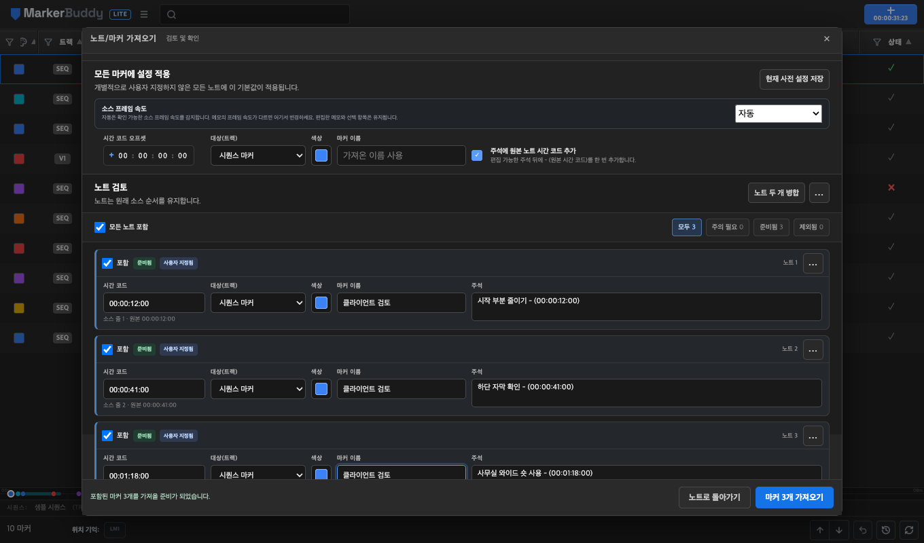This screenshot has width=924, height=543.
Task: Uncheck the 모든 노트 포함 checkbox
Action: [100, 227]
